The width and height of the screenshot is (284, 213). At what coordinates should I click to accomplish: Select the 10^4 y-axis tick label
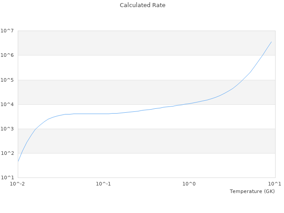coord(7,105)
